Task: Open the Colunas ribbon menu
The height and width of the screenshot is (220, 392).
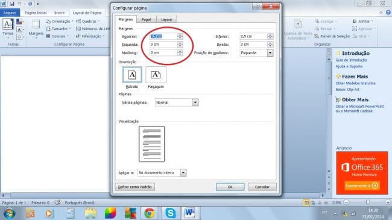Action: tap(57, 36)
